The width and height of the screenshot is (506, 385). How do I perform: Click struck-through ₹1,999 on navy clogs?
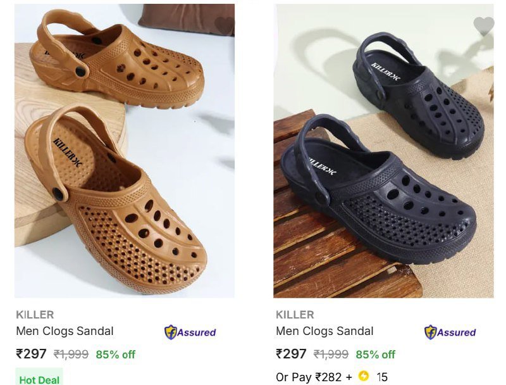331,355
